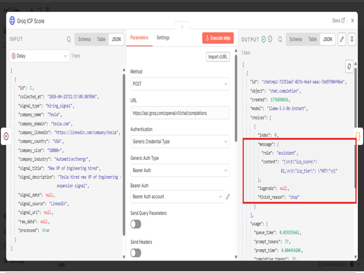The width and height of the screenshot is (364, 273).
Task: Pin the output data with pin icon
Action: pyautogui.click(x=352, y=39)
